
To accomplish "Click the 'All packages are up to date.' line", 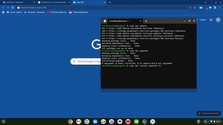I will tap(118, 48).
